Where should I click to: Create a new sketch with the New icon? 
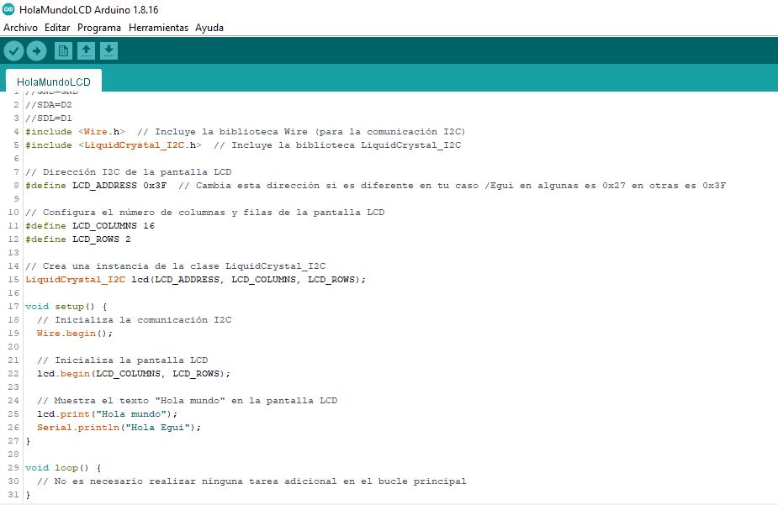tap(63, 50)
